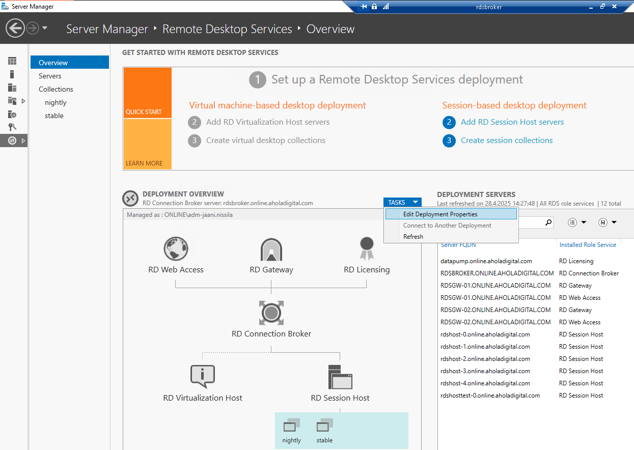The width and height of the screenshot is (634, 450).
Task: Choose Connect to Another Deployment
Action: (451, 226)
